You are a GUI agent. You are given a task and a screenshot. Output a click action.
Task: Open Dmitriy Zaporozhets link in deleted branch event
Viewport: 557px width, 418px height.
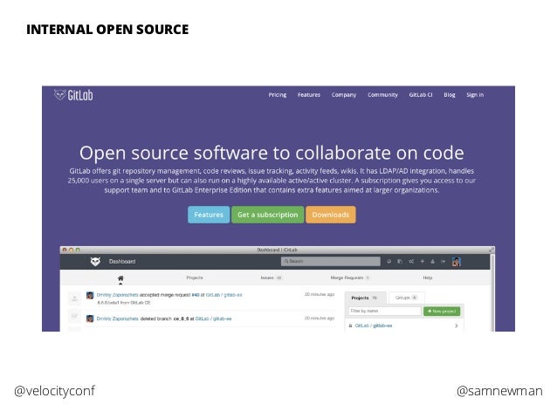click(117, 319)
